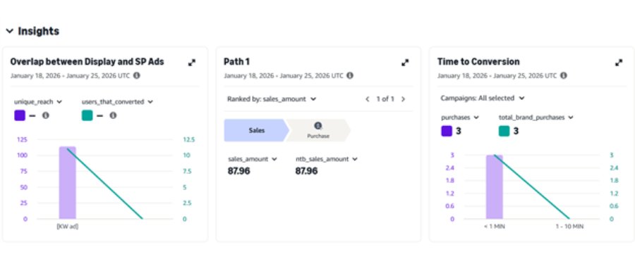Open Campaigns: All selected dropdown
The image size is (635, 254).
pos(483,98)
